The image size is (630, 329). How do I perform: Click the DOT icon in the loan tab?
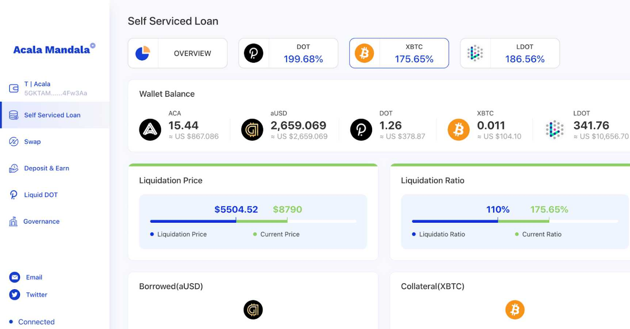[x=254, y=53]
